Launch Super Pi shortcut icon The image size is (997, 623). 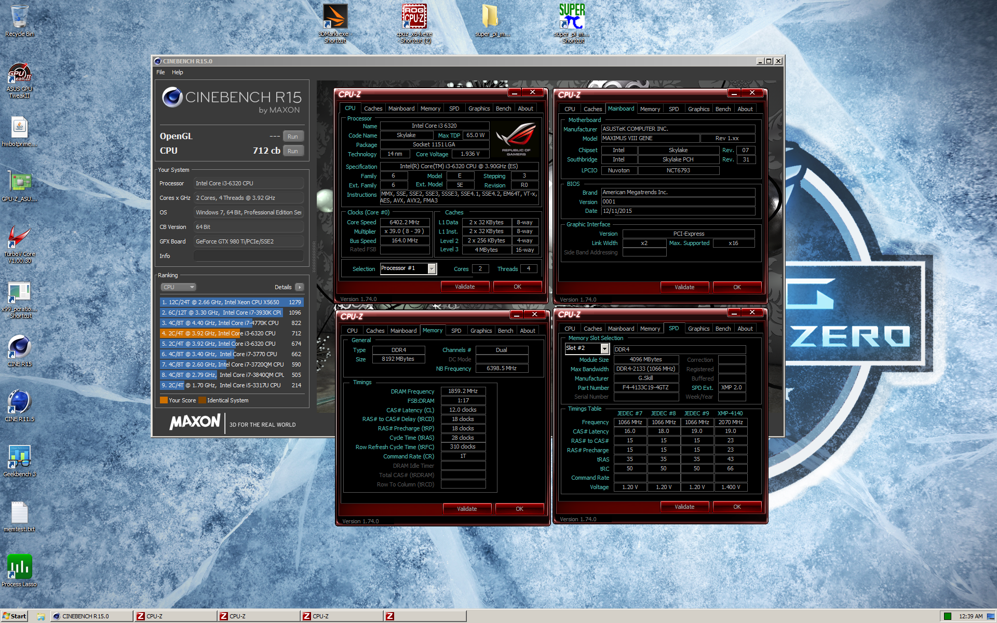(572, 23)
